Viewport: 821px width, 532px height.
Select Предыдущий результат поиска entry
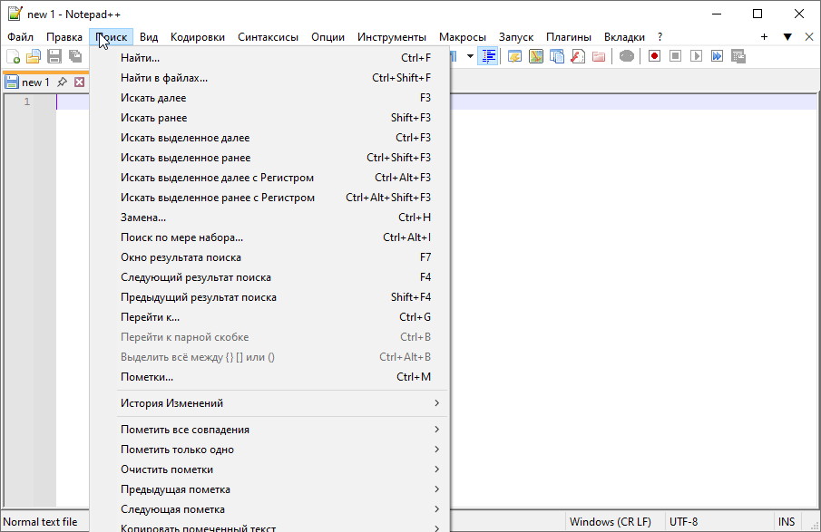click(x=269, y=297)
